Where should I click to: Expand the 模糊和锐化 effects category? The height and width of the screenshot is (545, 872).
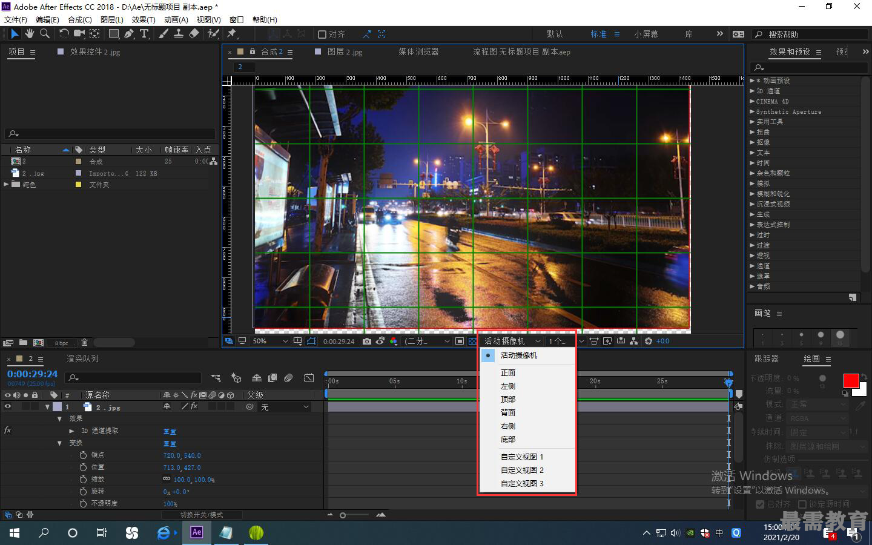click(x=752, y=194)
